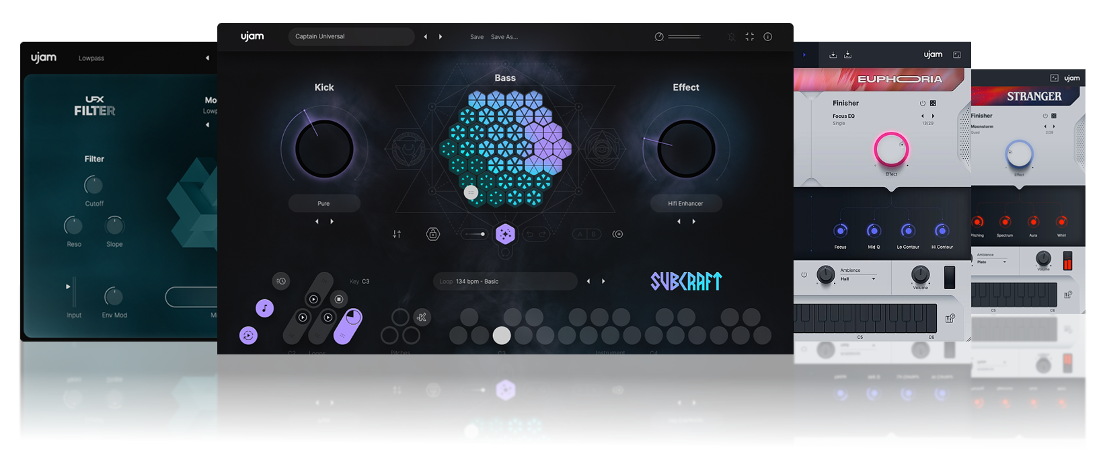Open the info icon in Subcraft header
The width and height of the screenshot is (1105, 460).
point(767,37)
